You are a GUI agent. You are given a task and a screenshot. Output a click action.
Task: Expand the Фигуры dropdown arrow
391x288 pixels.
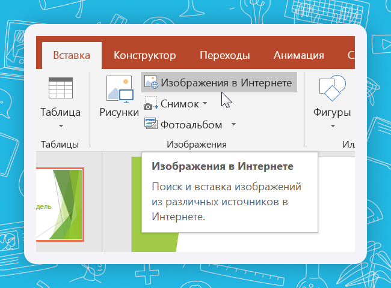(333, 126)
